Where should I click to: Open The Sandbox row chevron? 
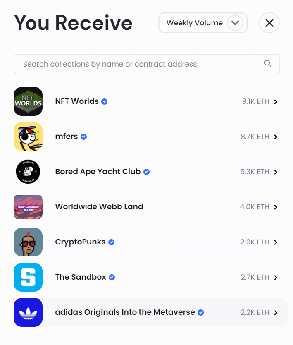[x=276, y=278]
